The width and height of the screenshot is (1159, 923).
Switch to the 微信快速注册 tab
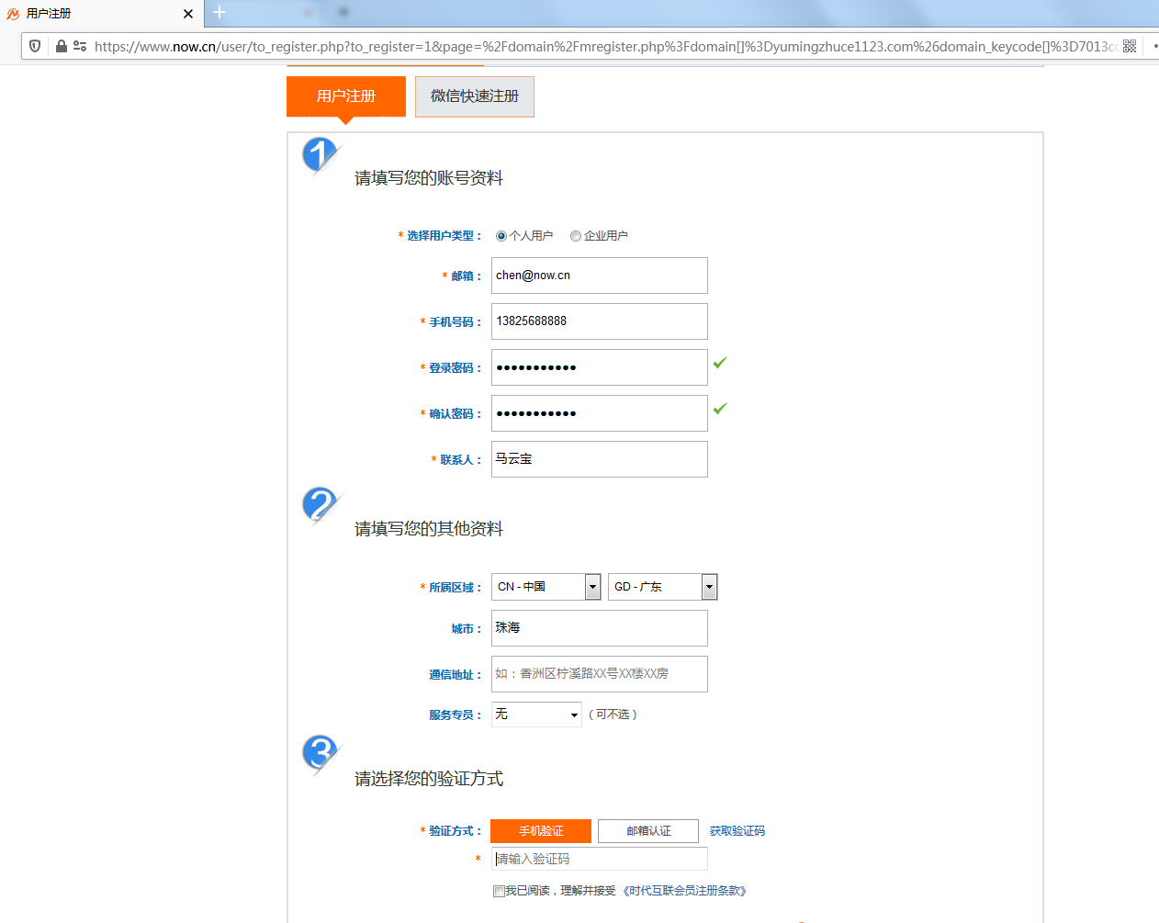[x=474, y=96]
